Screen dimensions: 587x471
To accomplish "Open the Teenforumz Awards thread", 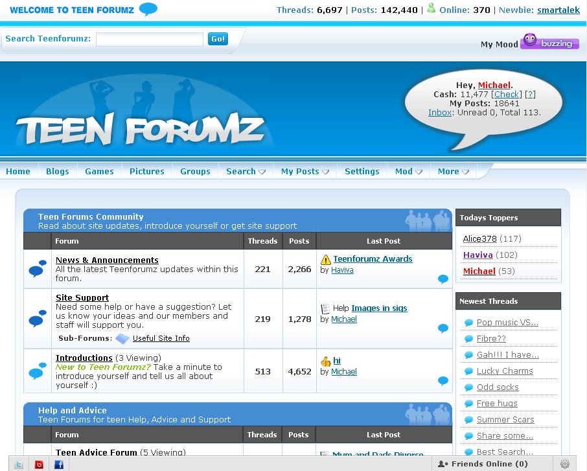I will click(x=373, y=258).
